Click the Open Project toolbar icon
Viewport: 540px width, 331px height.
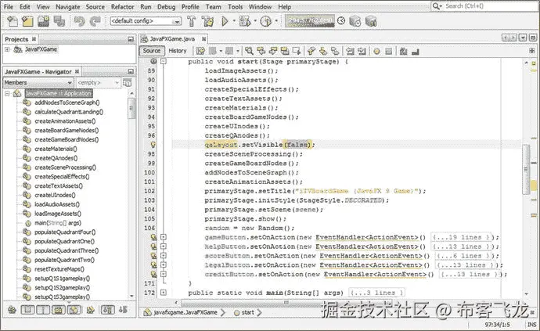(x=43, y=21)
